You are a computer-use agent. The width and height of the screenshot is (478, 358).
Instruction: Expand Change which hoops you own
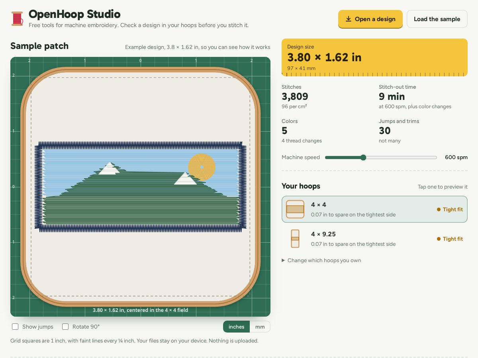click(321, 261)
